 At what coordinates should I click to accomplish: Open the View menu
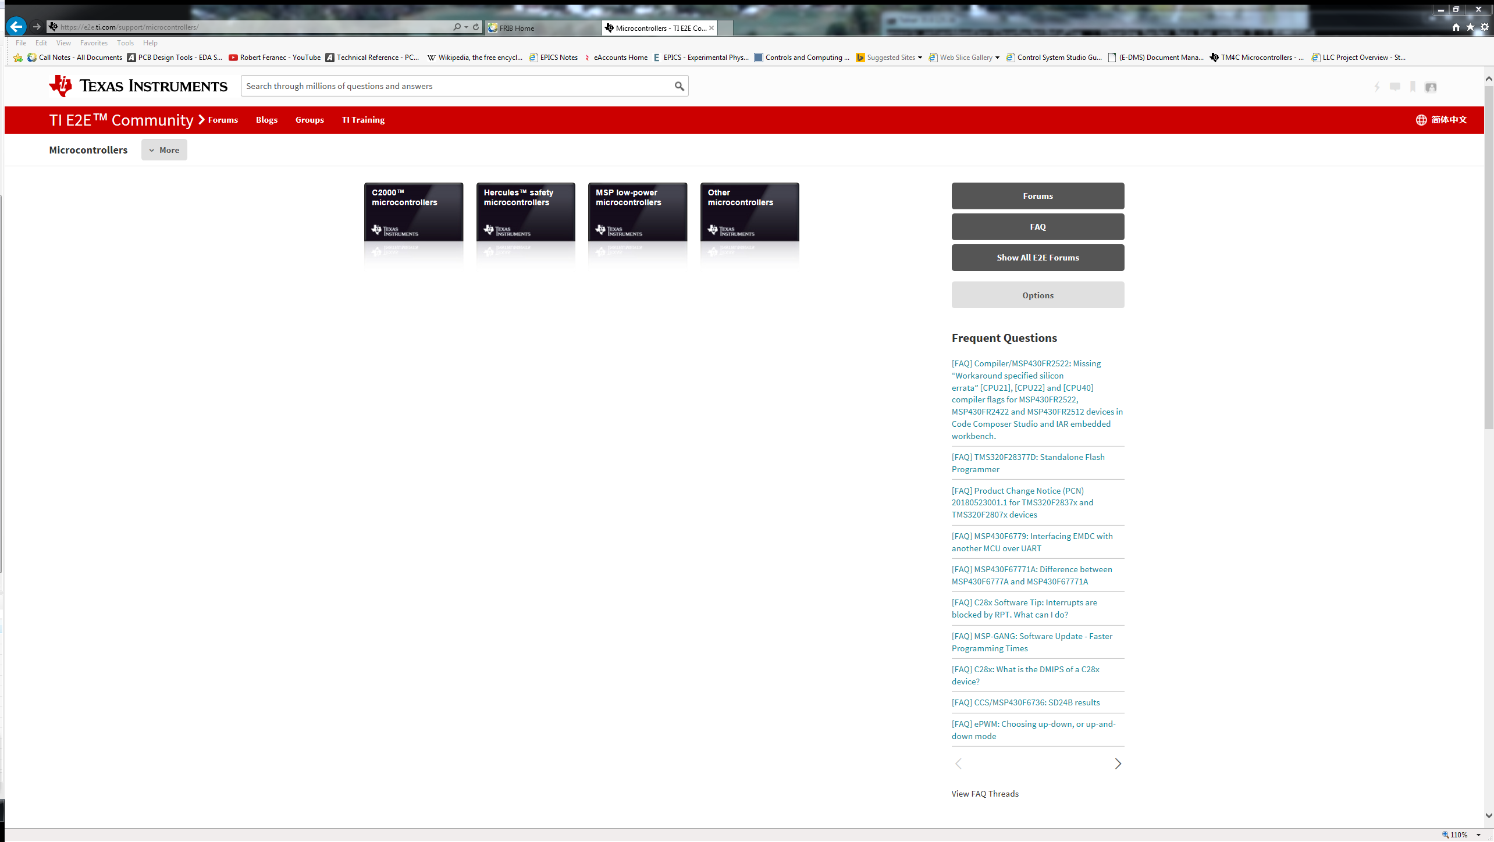[63, 43]
